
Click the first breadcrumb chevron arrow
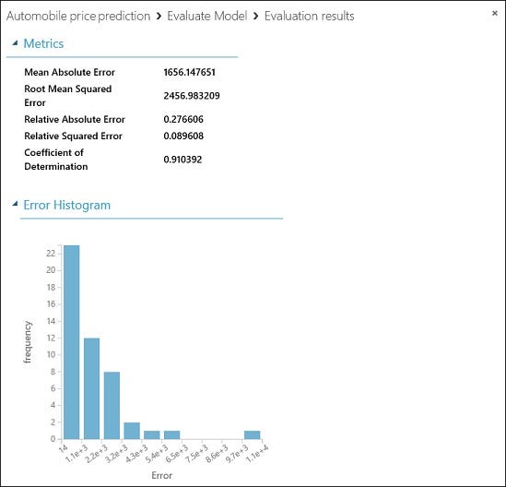point(159,16)
